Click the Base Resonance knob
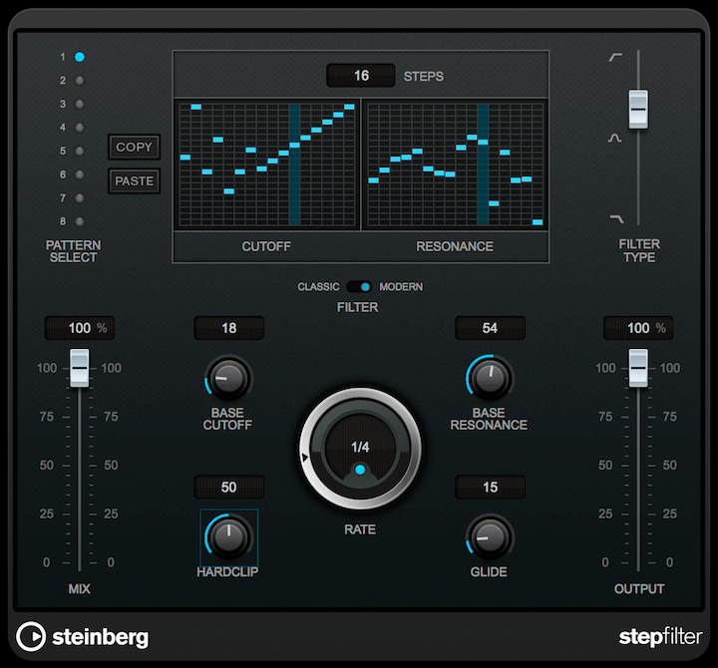718x668 pixels. click(x=490, y=379)
